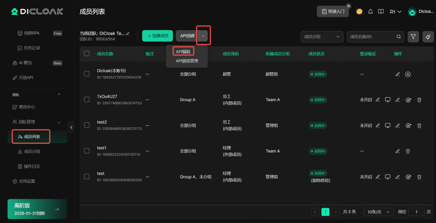Click the 创建成员 button
Screen dimensions: 436x223
158,36
